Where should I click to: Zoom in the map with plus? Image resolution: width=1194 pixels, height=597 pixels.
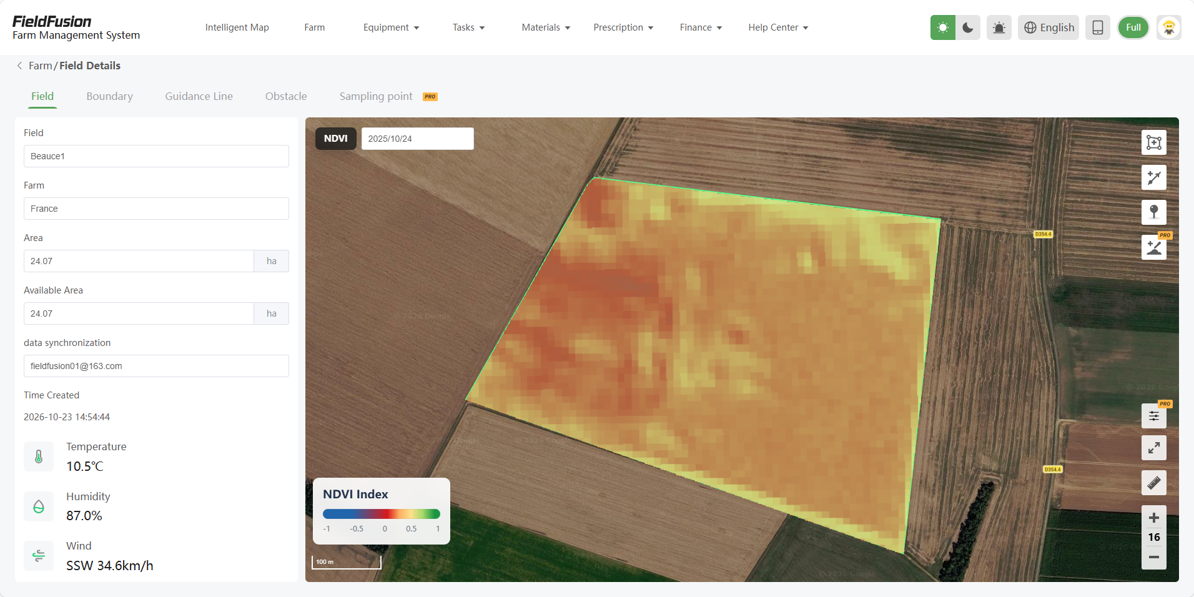tap(1153, 518)
